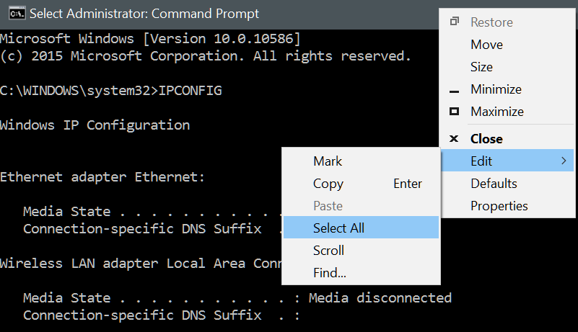Open Properties from the system menu
Image resolution: width=578 pixels, height=332 pixels.
(x=499, y=206)
